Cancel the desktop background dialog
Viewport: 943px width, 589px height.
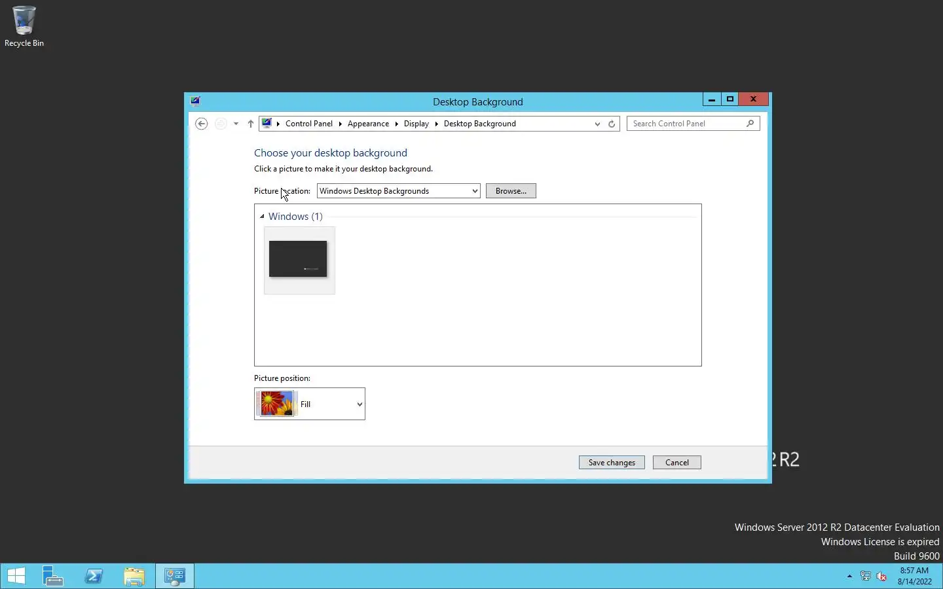click(677, 463)
